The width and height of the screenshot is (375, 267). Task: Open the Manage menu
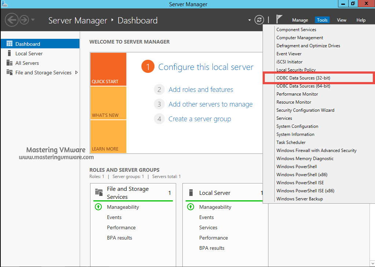point(300,20)
